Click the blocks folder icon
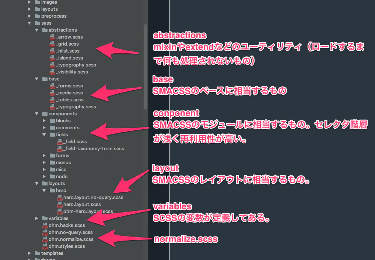Screen dimensions: 375x260 pos(52,120)
